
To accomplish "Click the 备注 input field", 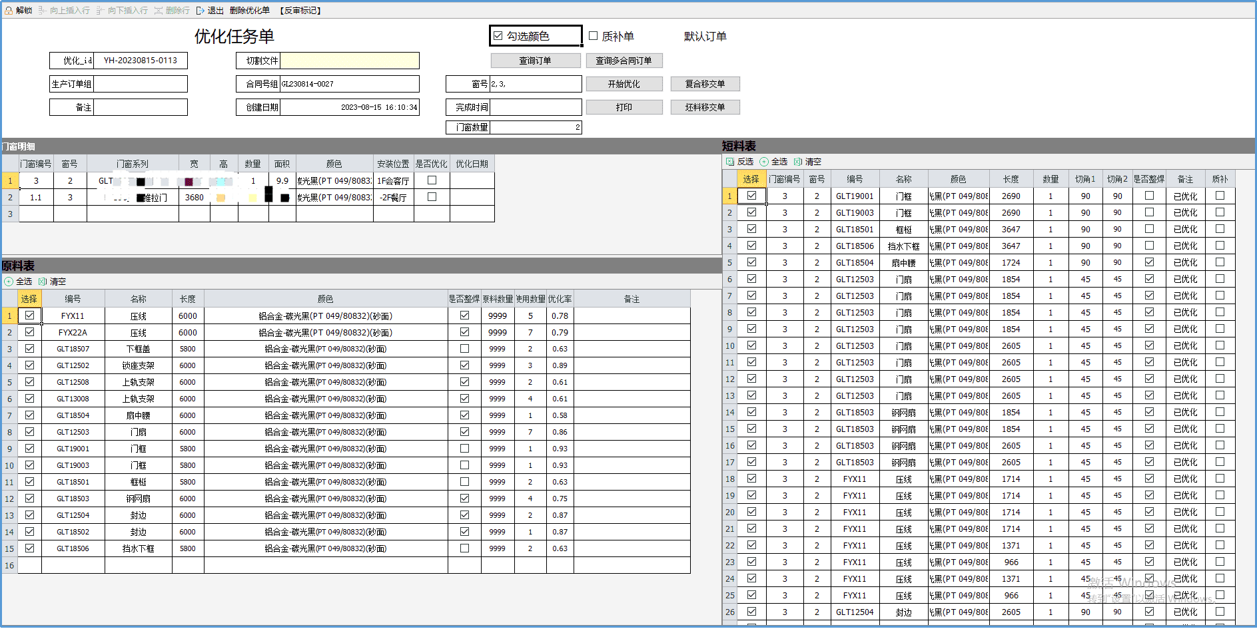I will (x=141, y=107).
